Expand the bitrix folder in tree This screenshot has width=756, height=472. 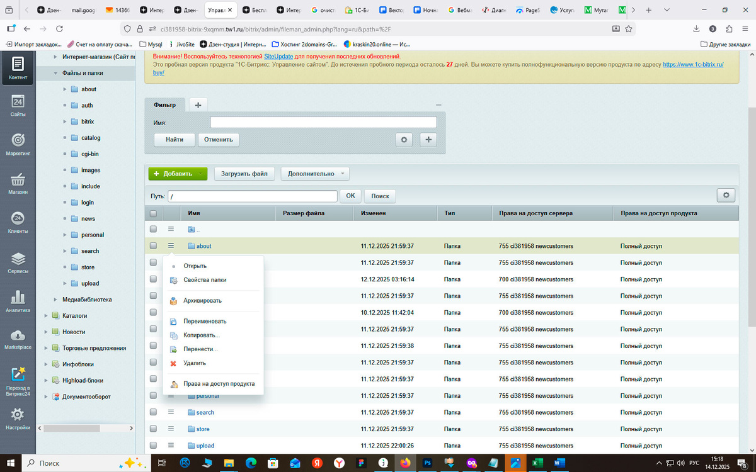click(x=65, y=121)
